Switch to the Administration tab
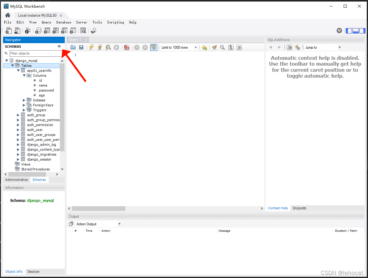368x278 pixels. coord(17,180)
